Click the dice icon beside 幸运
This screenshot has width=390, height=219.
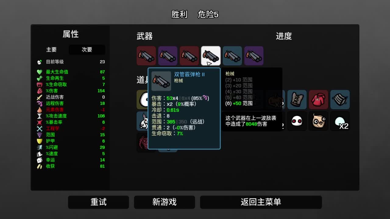(x=39, y=160)
